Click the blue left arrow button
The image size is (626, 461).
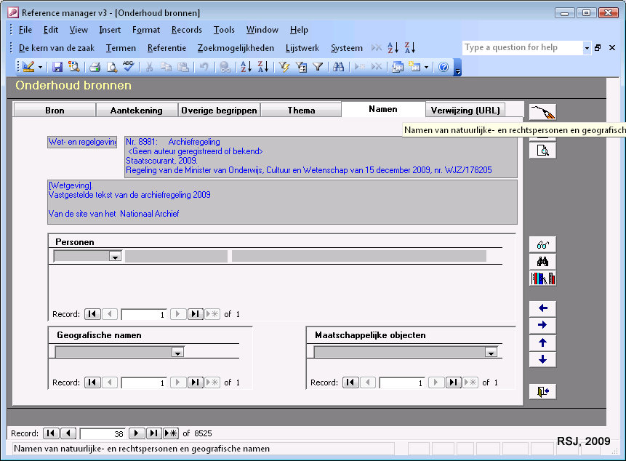(x=542, y=308)
